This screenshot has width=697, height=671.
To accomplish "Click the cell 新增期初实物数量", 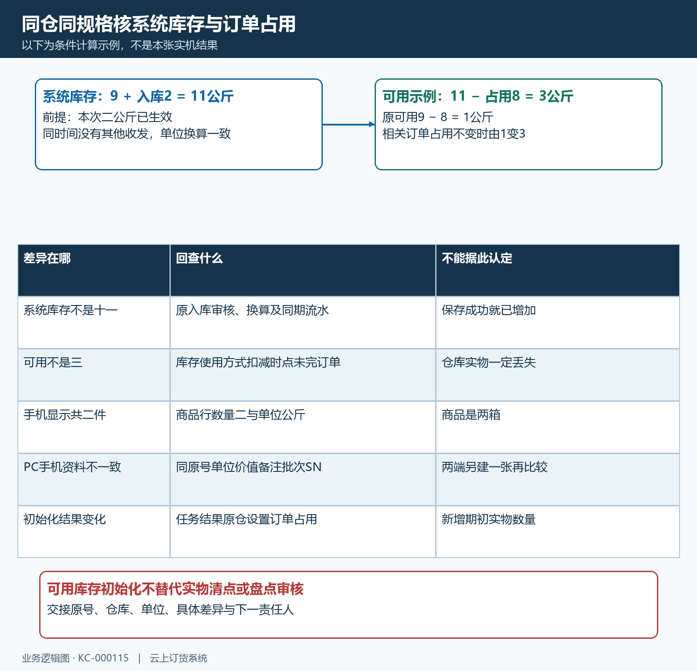I will 558,532.
